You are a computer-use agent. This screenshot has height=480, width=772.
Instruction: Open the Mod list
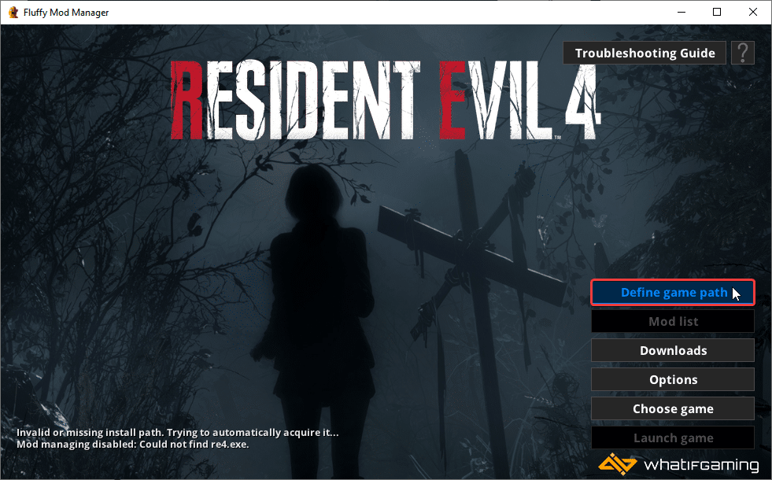(673, 322)
